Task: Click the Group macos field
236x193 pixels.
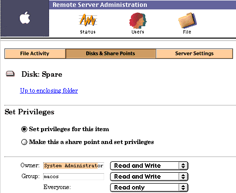Action: (73, 177)
